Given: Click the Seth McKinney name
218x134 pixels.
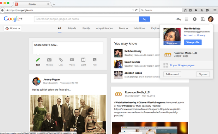Looking at the screenshot, I should [x=133, y=51].
